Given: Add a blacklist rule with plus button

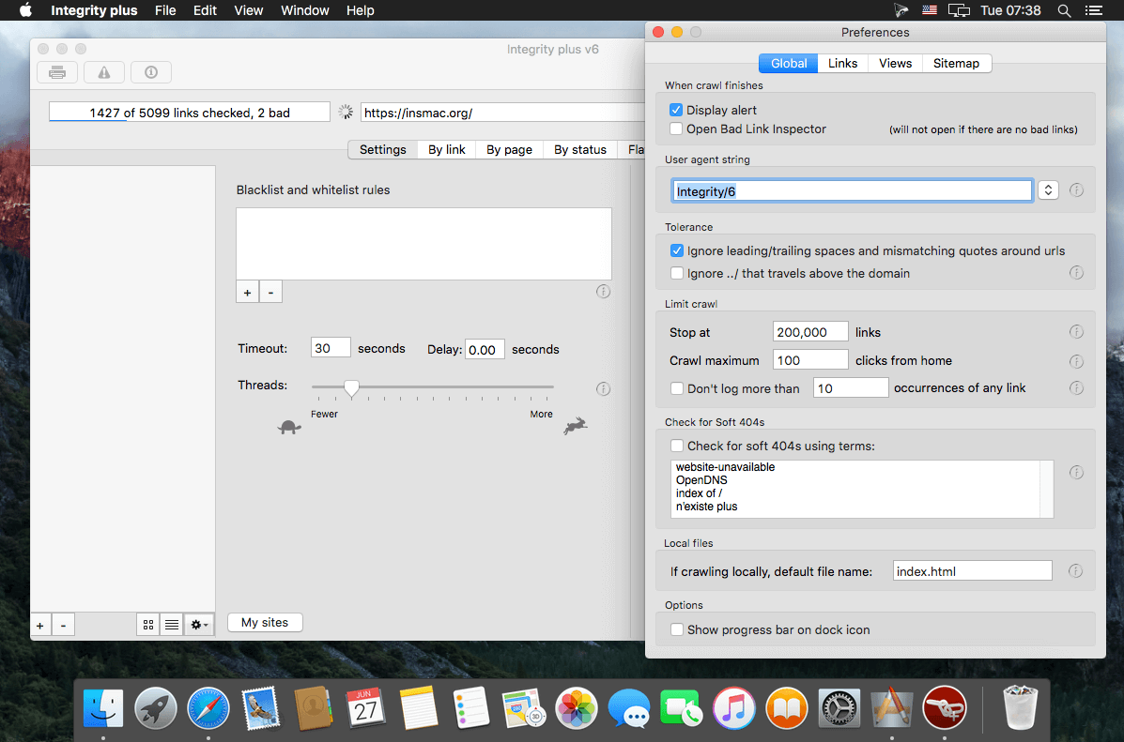Looking at the screenshot, I should click(x=247, y=293).
